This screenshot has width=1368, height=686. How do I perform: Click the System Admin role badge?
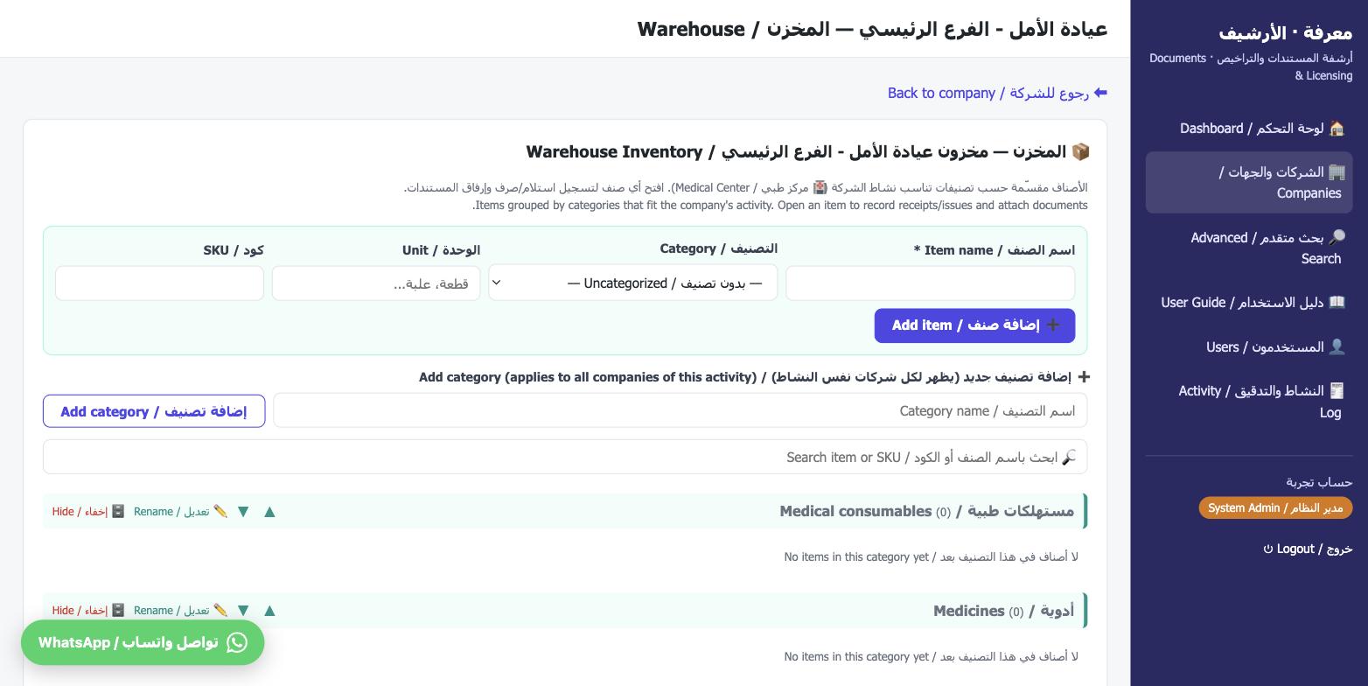[1275, 508]
